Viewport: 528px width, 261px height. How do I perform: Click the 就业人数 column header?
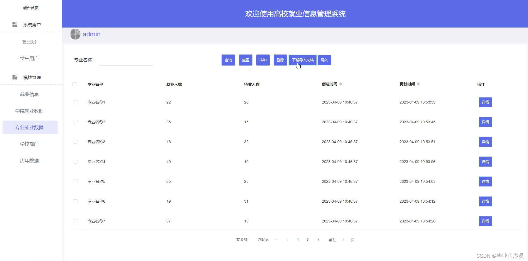pos(174,84)
